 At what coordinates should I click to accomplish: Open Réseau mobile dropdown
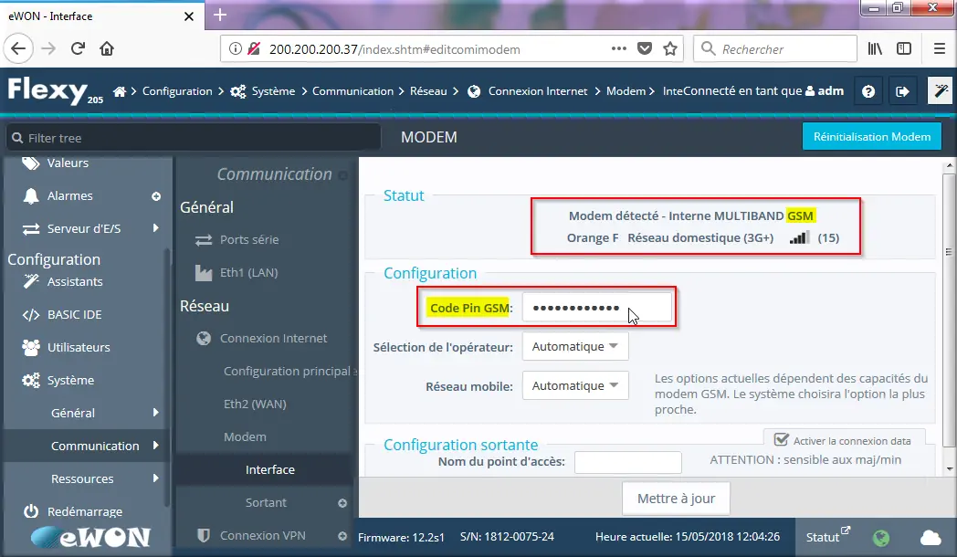coord(575,385)
